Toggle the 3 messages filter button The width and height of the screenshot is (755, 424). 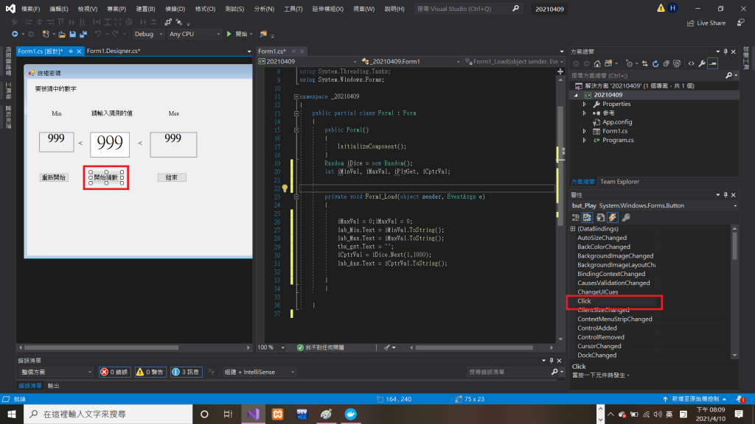click(x=187, y=372)
